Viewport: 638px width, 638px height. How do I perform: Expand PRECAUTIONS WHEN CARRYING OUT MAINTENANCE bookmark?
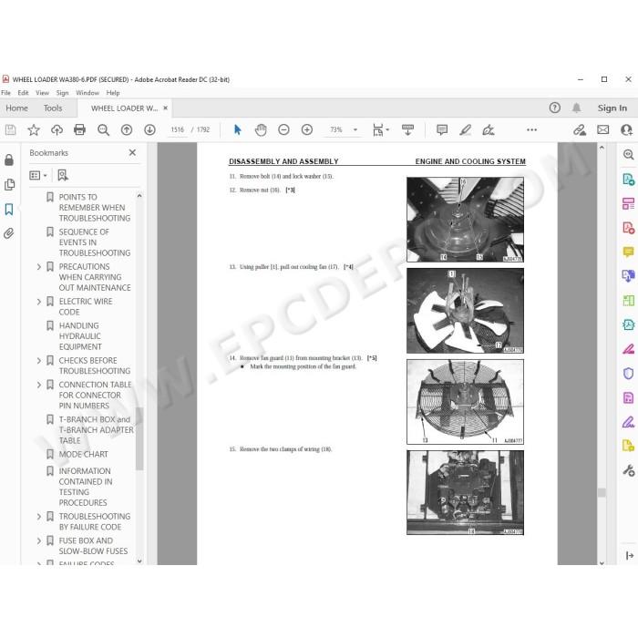[x=39, y=267]
